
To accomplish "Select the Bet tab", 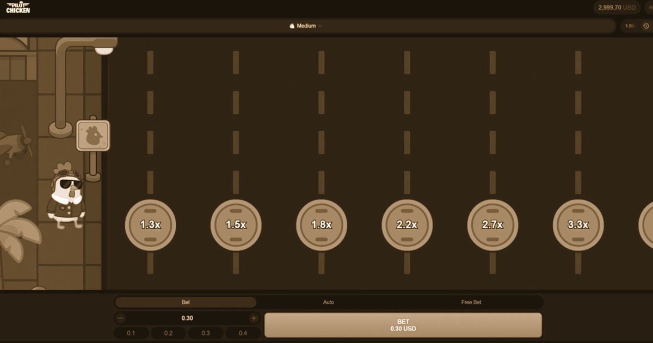I will point(186,302).
